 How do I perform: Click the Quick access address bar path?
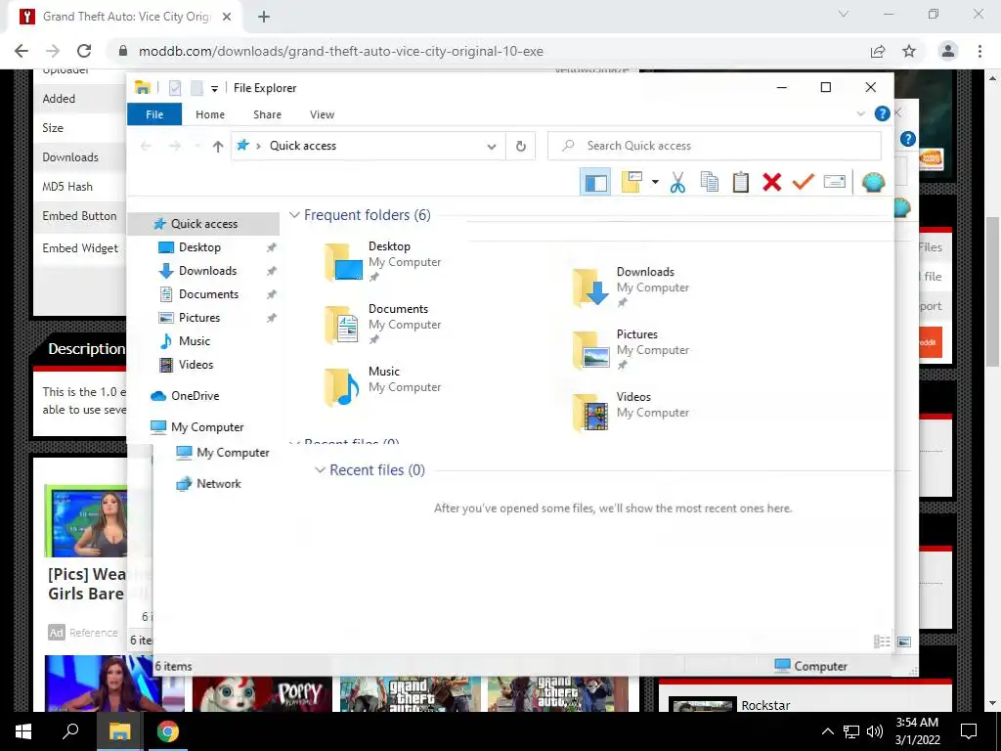[x=303, y=146]
